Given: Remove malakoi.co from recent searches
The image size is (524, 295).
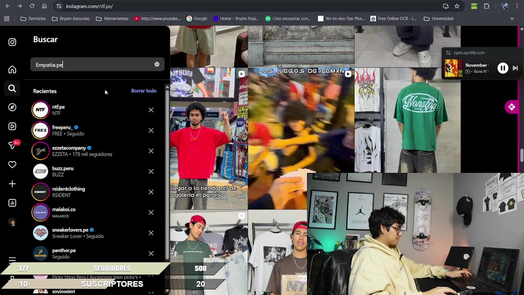Looking at the screenshot, I should click(151, 212).
